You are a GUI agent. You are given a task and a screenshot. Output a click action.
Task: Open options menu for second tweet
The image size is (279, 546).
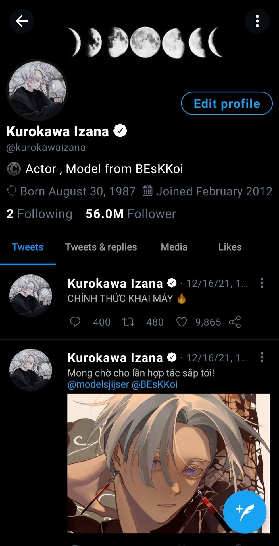pyautogui.click(x=262, y=357)
